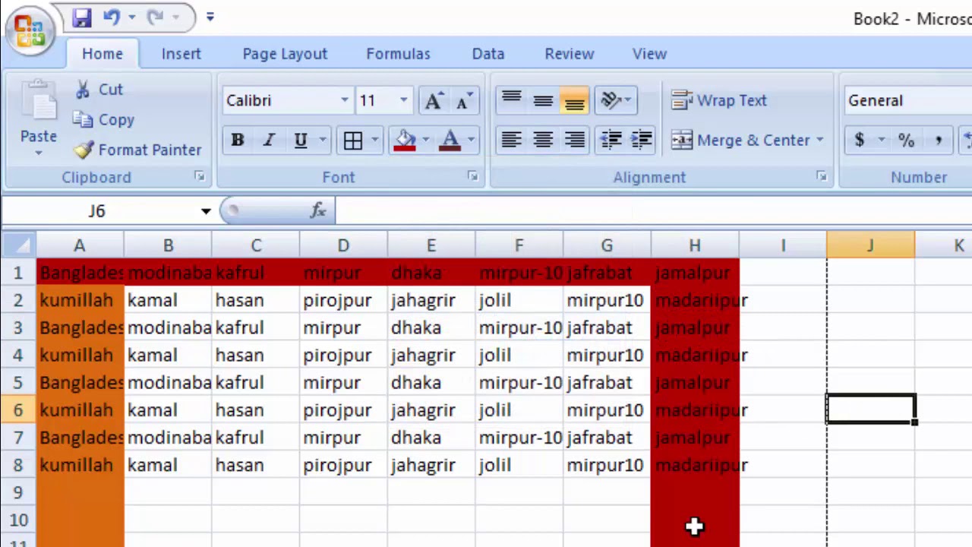Apply Comma Style
The height and width of the screenshot is (547, 972).
[939, 141]
